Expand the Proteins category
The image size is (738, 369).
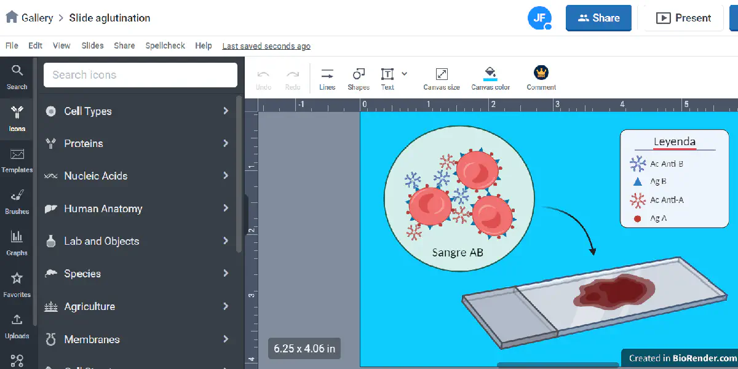point(138,143)
